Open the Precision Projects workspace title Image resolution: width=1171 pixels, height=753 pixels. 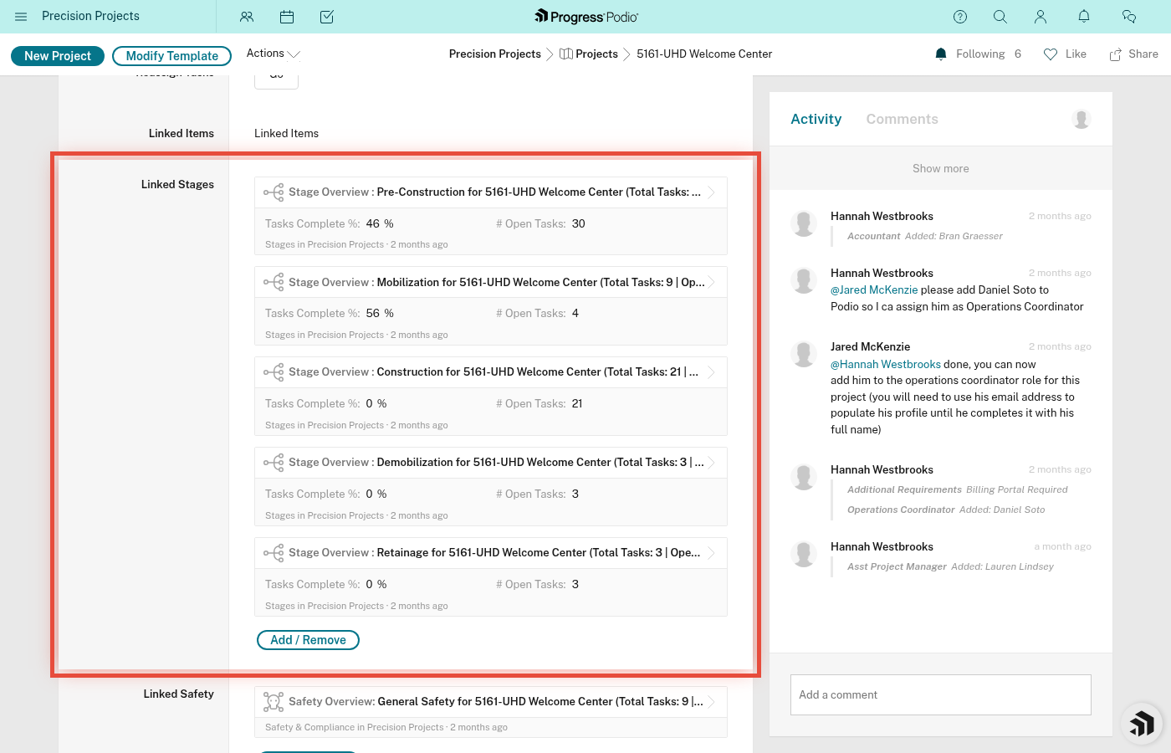(x=90, y=17)
